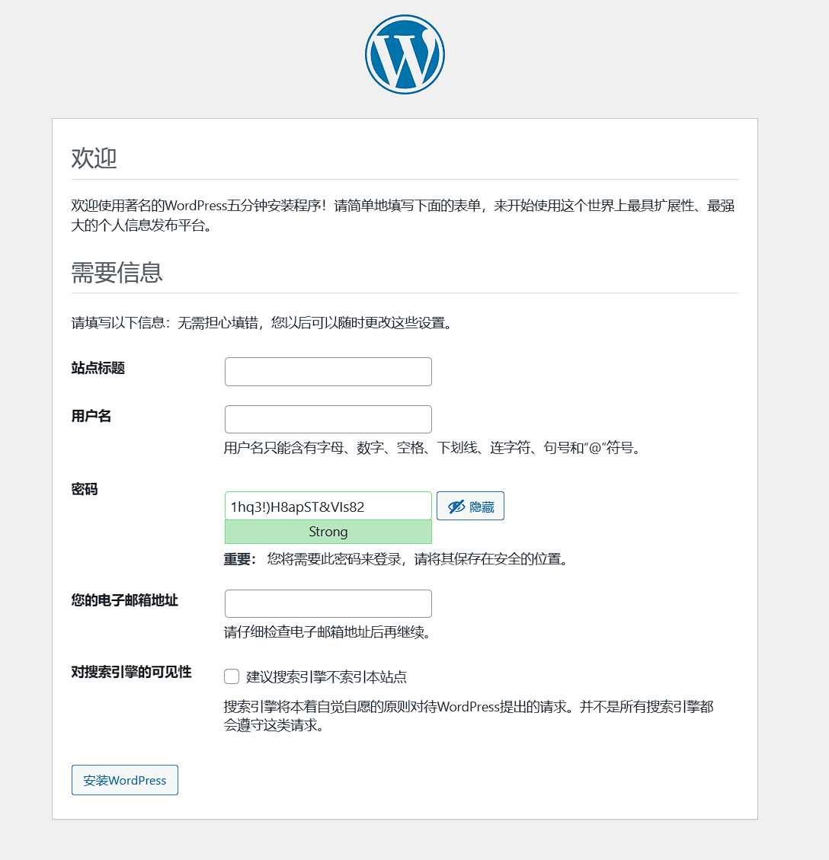The image size is (829, 860).
Task: Click the 需要信息 heading
Action: pos(117,272)
